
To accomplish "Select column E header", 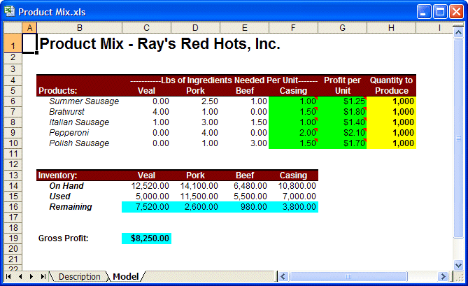I will coord(244,28).
